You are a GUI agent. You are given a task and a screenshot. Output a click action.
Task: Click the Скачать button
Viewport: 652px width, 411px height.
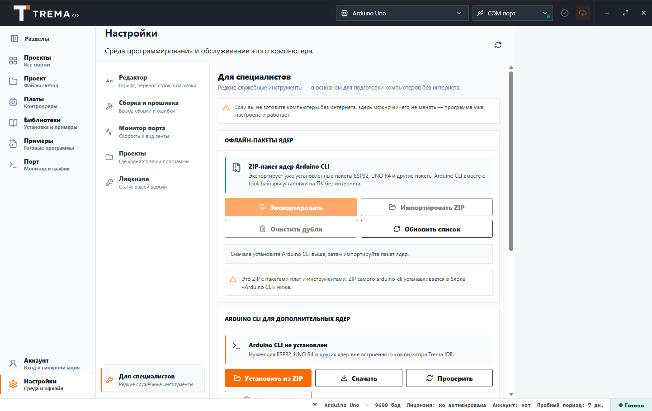coord(359,378)
